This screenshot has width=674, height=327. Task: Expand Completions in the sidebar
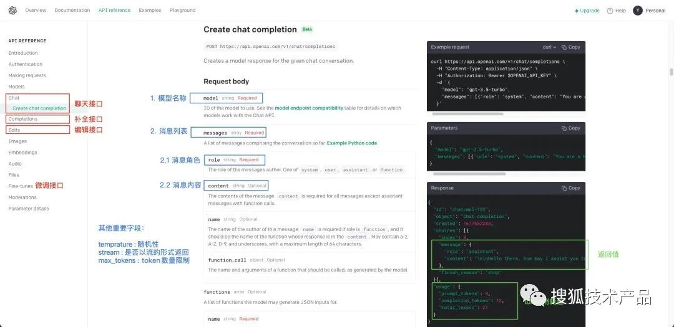point(23,119)
